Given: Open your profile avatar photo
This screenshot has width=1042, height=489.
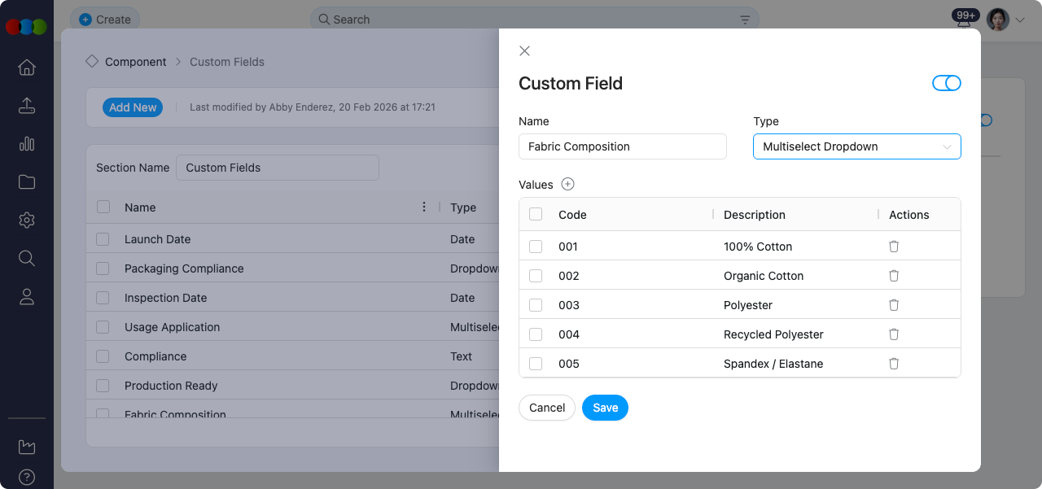Looking at the screenshot, I should point(996,20).
